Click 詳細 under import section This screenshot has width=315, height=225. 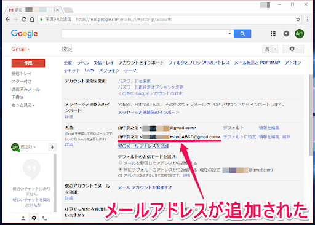[x=69, y=117]
